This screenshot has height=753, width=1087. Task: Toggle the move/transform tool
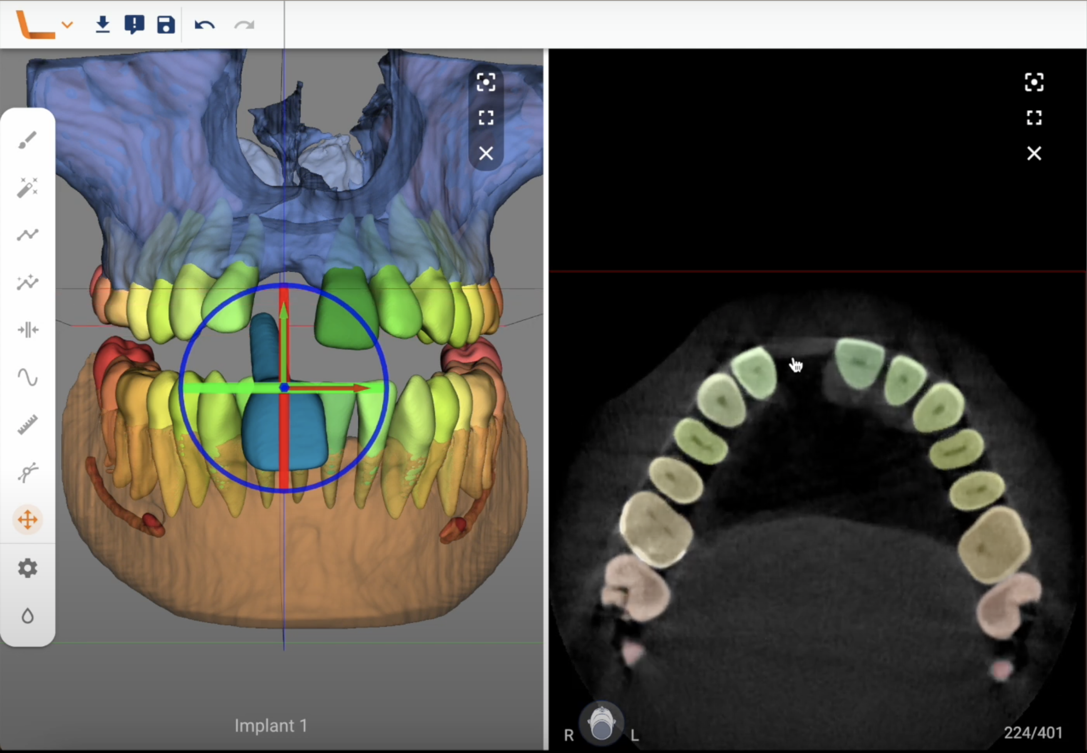27,520
